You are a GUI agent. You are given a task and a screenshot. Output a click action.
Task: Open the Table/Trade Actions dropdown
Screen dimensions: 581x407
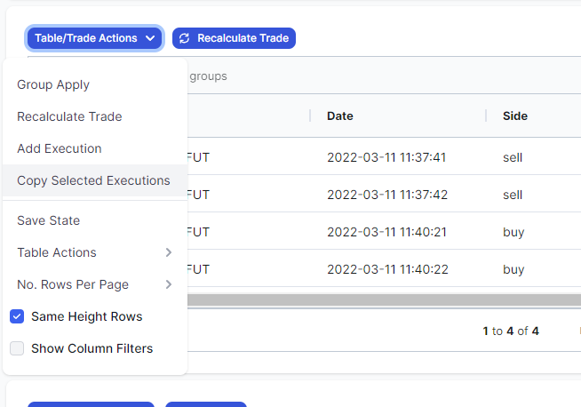click(x=94, y=38)
